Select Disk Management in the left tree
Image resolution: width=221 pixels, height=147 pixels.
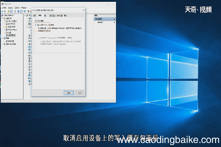[10, 41]
